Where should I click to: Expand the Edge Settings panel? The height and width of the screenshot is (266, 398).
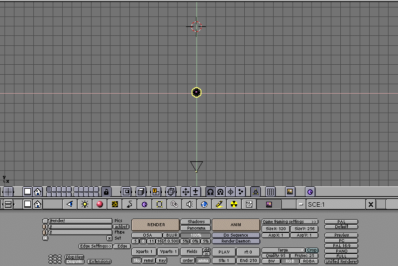click(96, 246)
